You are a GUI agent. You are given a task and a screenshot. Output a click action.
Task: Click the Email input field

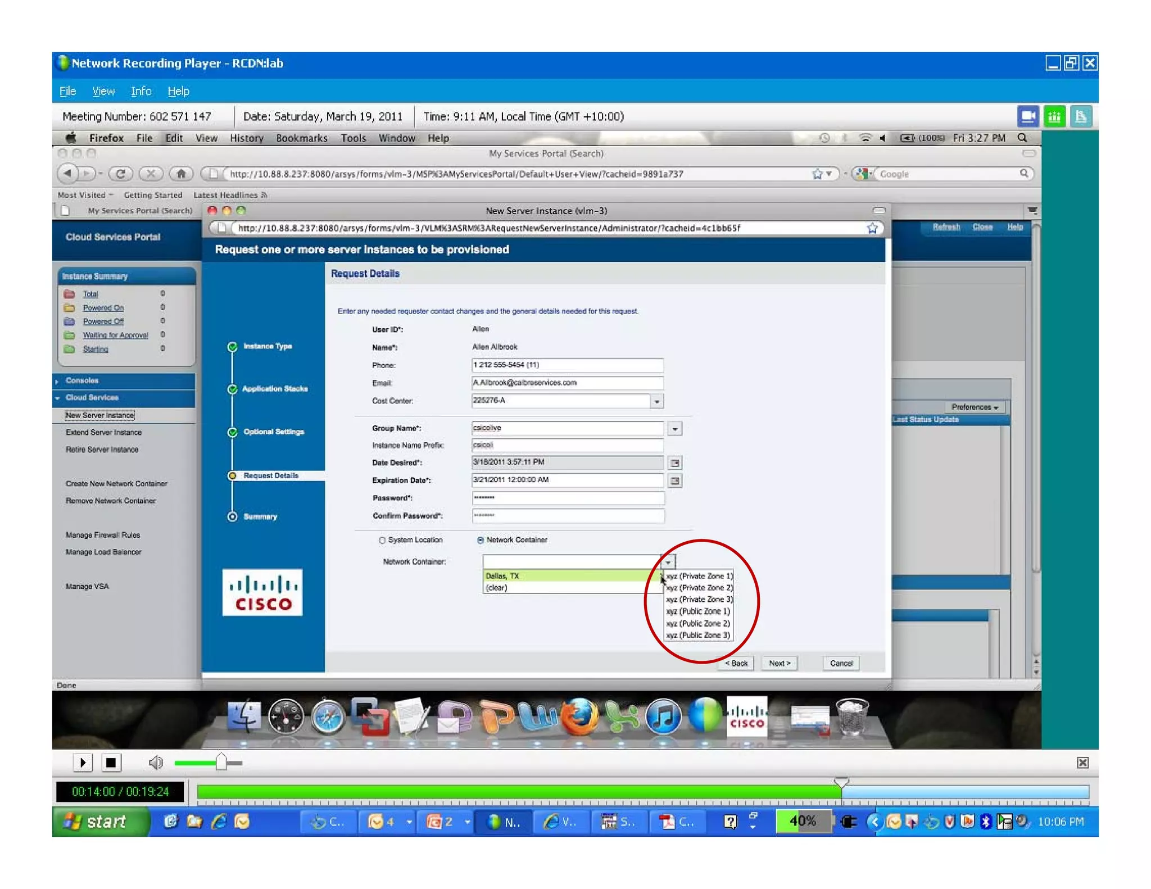pyautogui.click(x=567, y=383)
